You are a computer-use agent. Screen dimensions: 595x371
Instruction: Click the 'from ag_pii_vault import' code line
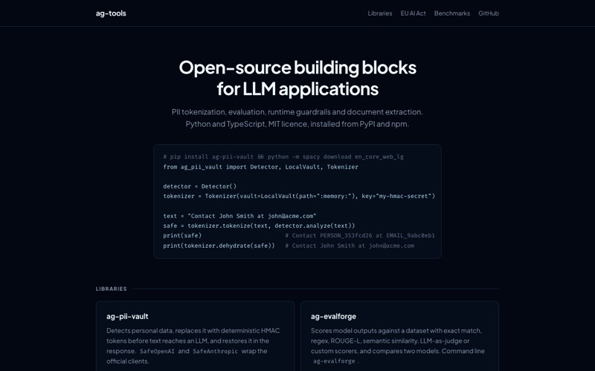tap(261, 167)
